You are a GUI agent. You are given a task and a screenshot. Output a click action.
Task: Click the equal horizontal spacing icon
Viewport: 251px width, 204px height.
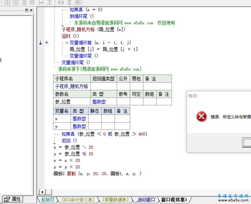[x=41, y=2]
